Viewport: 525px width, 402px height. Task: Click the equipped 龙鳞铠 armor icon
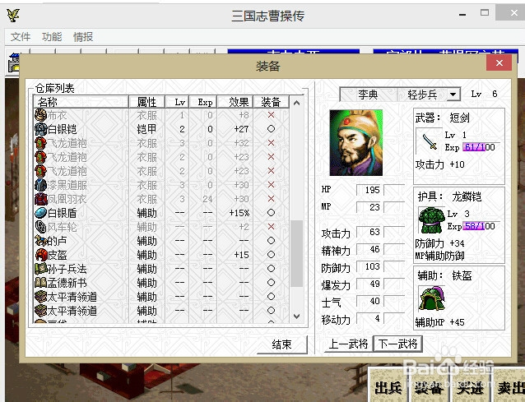click(431, 220)
